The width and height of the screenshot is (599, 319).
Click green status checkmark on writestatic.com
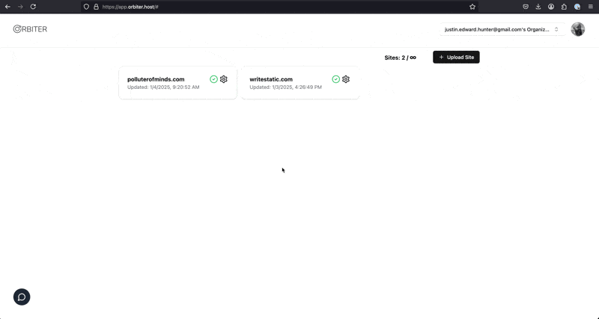[x=335, y=79]
